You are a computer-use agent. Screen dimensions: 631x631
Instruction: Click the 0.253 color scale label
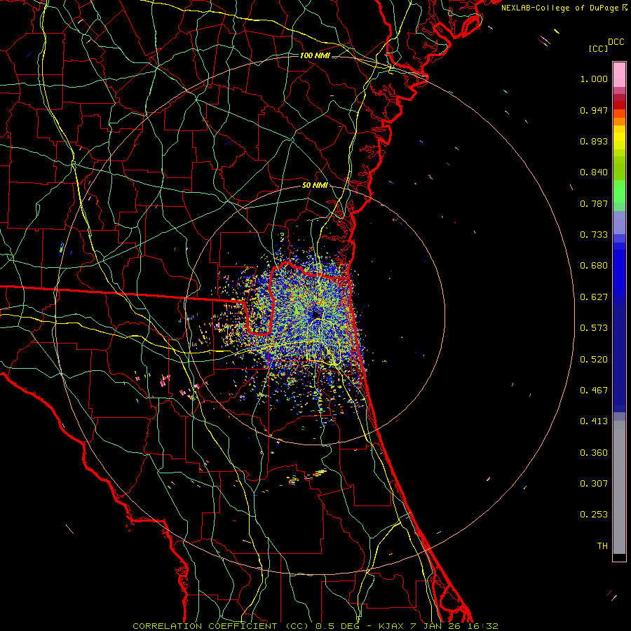(594, 515)
